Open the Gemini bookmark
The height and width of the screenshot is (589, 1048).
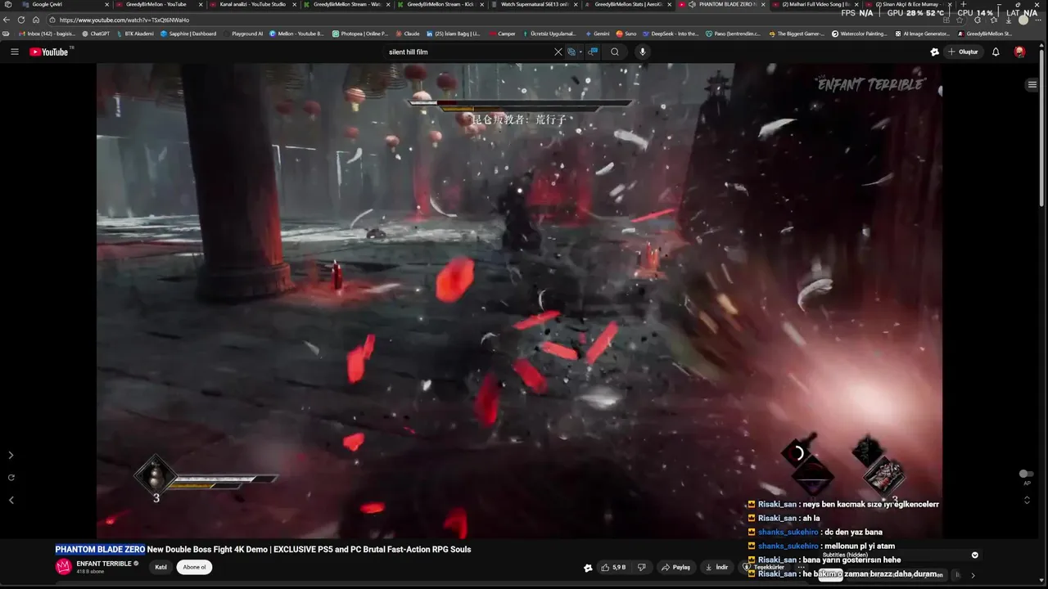(598, 34)
